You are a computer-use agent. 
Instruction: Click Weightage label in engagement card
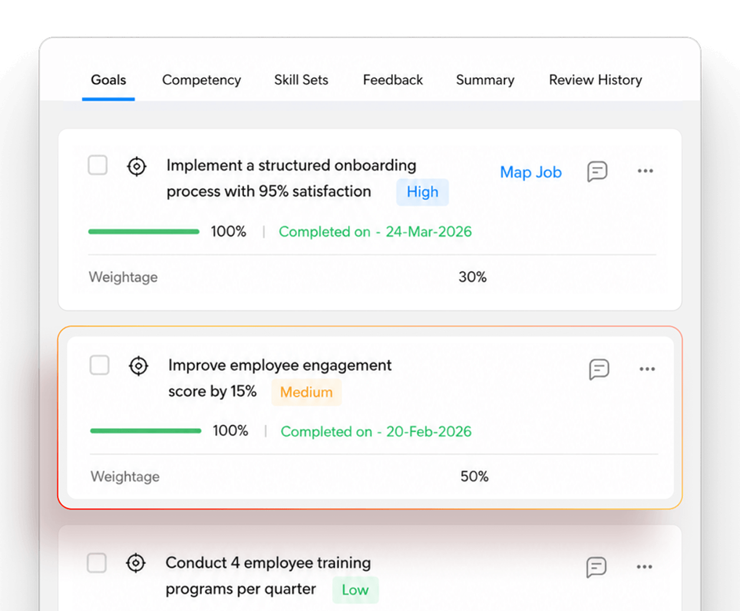(x=125, y=477)
